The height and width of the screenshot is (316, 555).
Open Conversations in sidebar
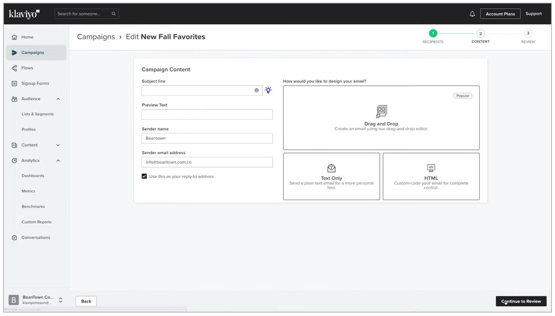pyautogui.click(x=36, y=238)
